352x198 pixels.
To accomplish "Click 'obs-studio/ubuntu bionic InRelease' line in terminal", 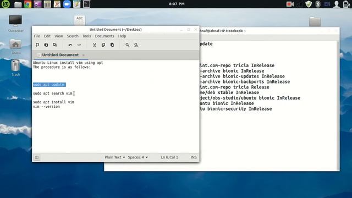I will [250, 98].
